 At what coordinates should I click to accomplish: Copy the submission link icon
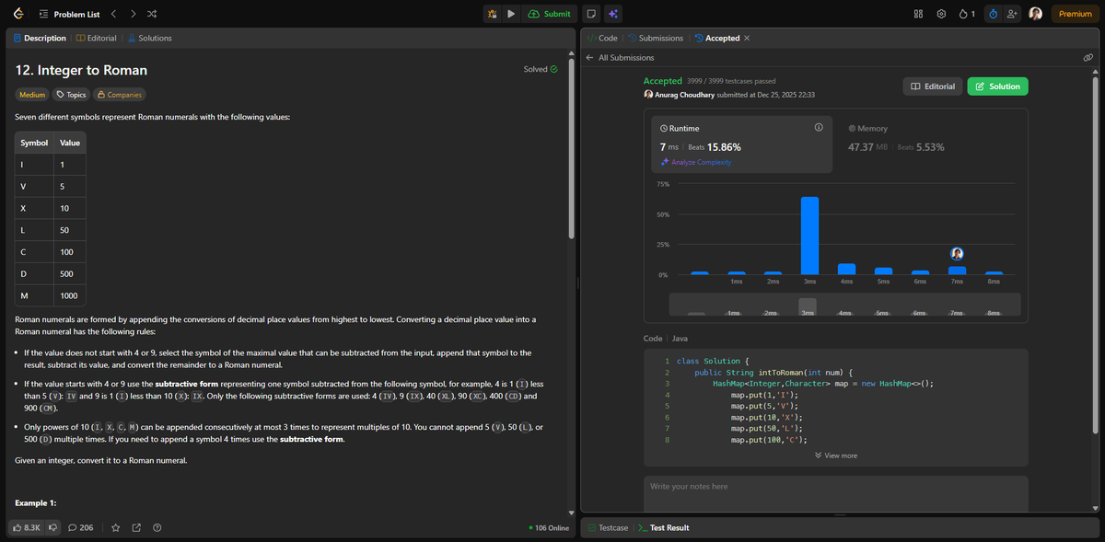(1088, 57)
